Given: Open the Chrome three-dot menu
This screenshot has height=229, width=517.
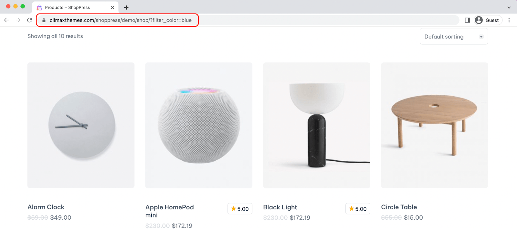Looking at the screenshot, I should 509,20.
